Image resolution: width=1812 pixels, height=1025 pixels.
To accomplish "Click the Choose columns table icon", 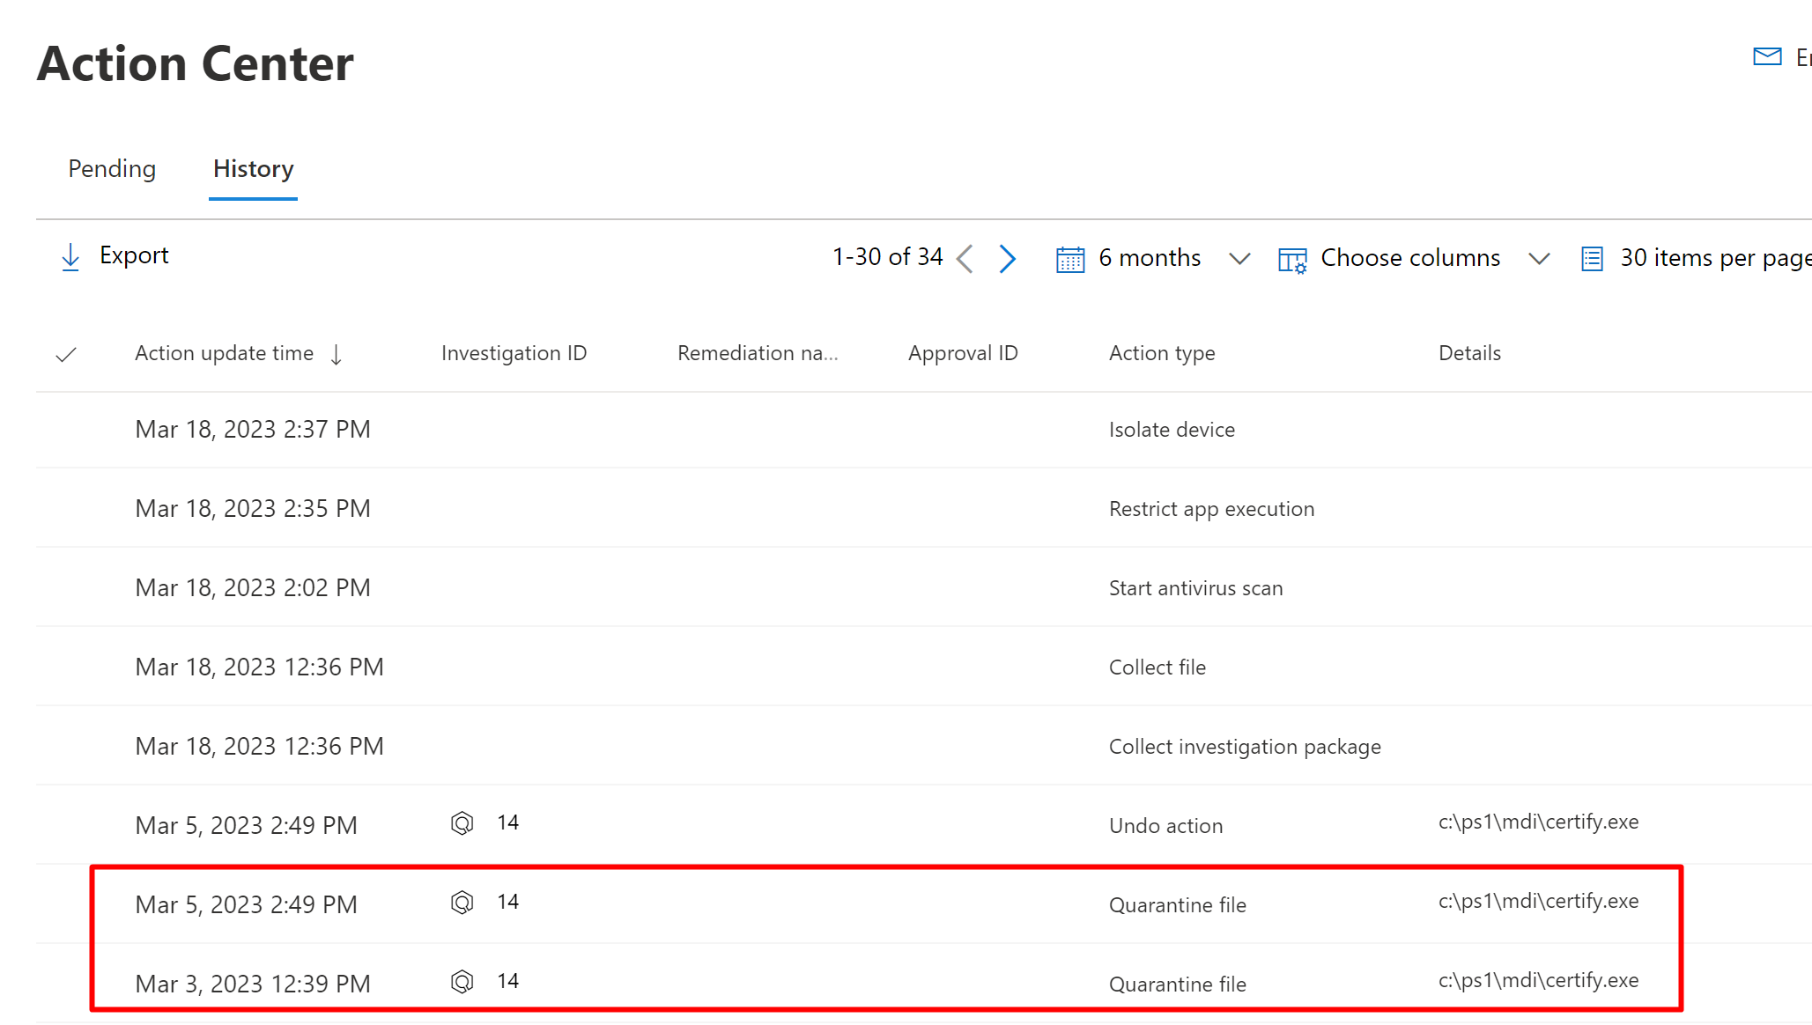I will (1292, 260).
